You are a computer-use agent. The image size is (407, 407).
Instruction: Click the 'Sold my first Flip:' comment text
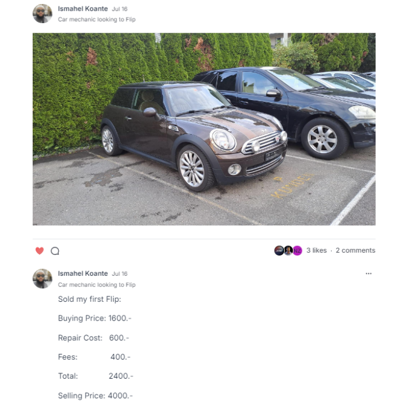pyautogui.click(x=89, y=299)
